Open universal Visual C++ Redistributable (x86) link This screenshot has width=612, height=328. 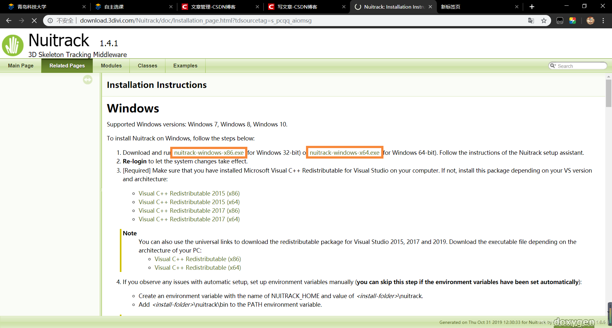pyautogui.click(x=198, y=259)
